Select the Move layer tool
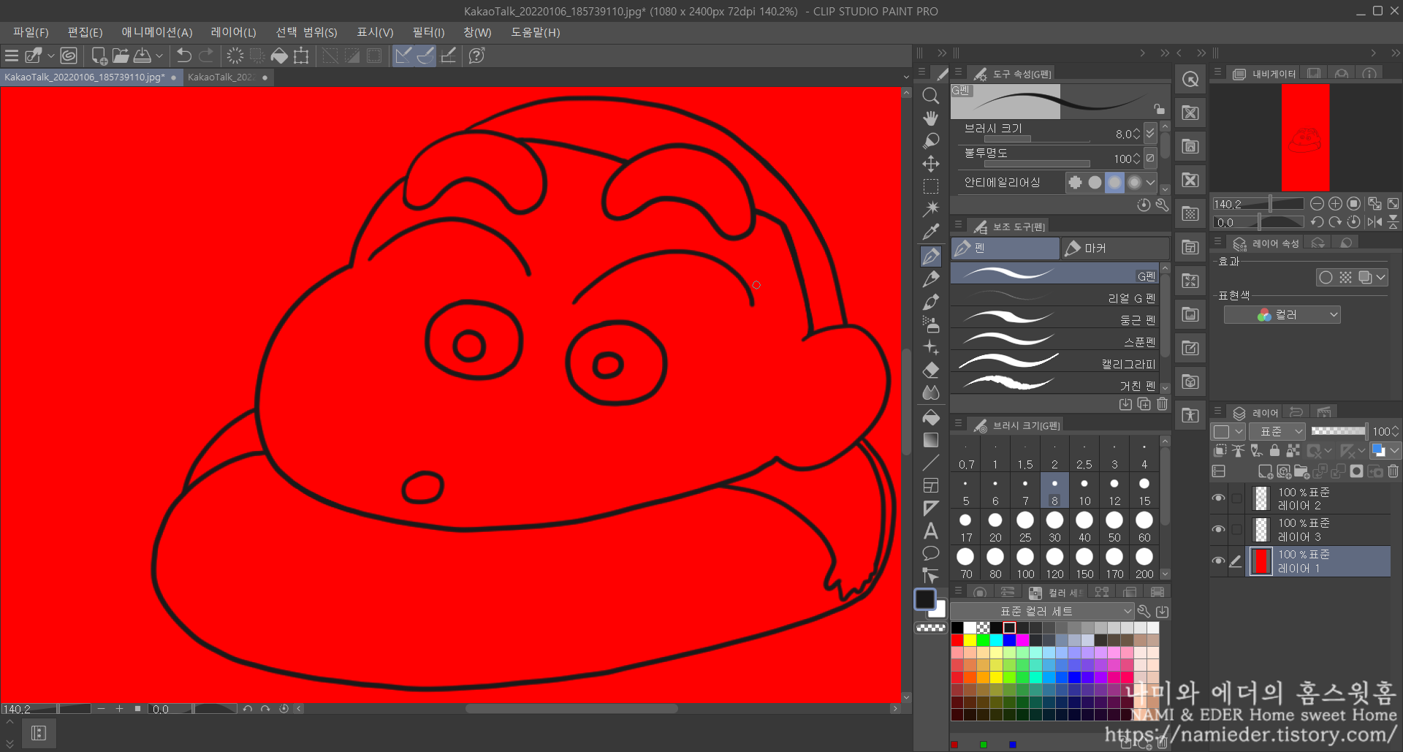The height and width of the screenshot is (752, 1403). [930, 164]
